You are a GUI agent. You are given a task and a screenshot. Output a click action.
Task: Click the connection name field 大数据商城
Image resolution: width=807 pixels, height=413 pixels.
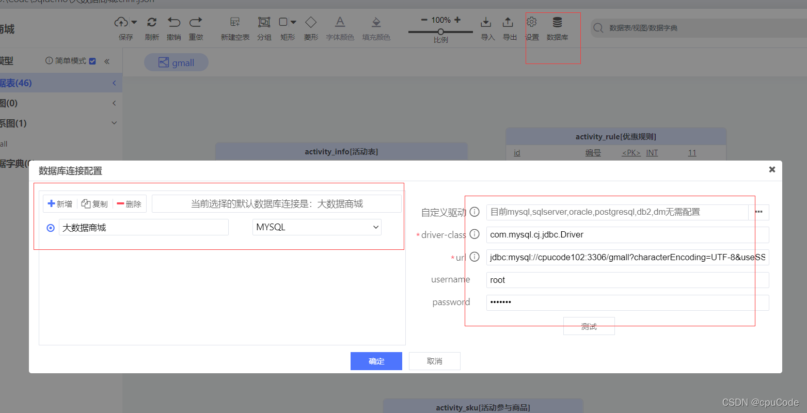point(144,227)
